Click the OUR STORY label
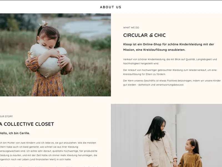 point(6,116)
